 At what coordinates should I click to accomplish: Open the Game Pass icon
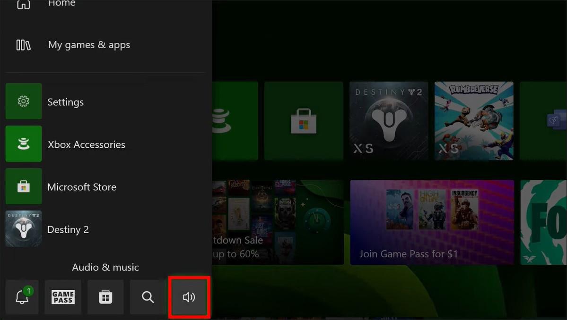coord(63,297)
